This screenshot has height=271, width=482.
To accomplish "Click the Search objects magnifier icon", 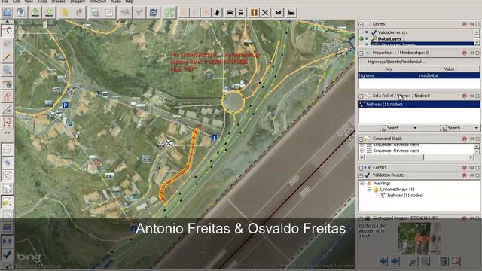I will 96,13.
